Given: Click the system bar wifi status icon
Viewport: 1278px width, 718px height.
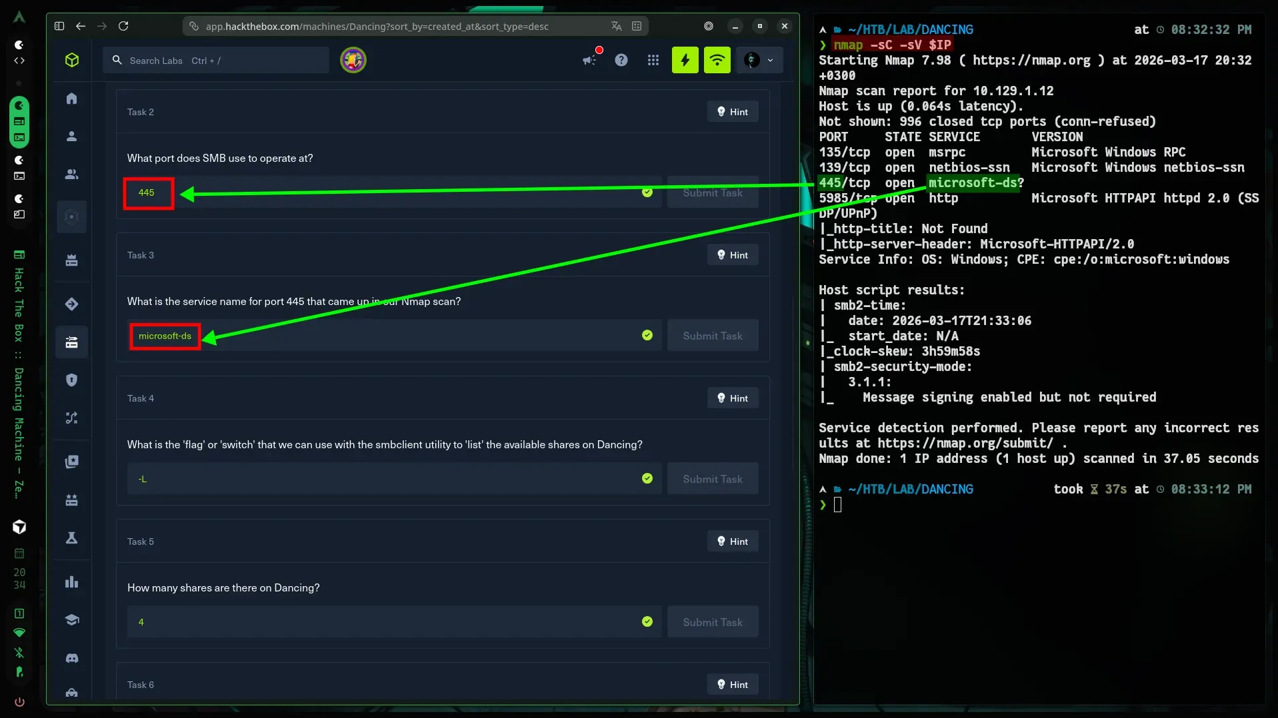Looking at the screenshot, I should point(19,632).
